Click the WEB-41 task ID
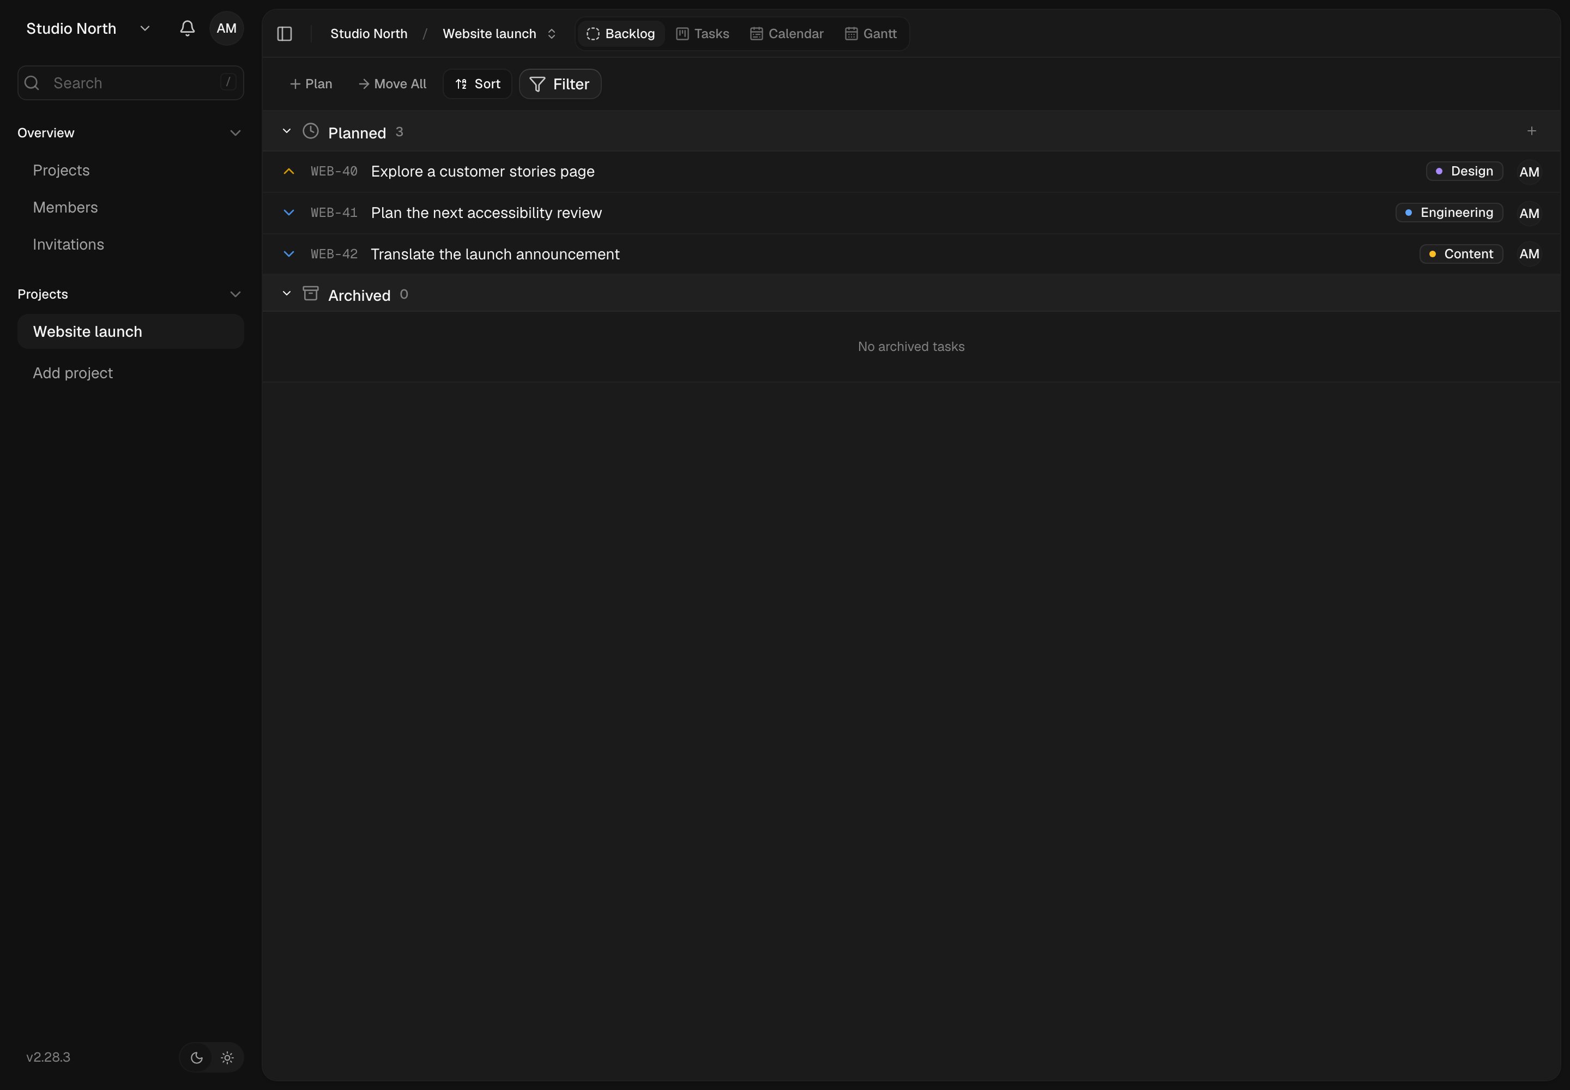 click(x=334, y=213)
